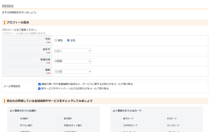Screen dimensions: 213x132
Task: Uncheck the サービスに関するお知らせ mail checkbox
Action: pyautogui.click(x=39, y=84)
